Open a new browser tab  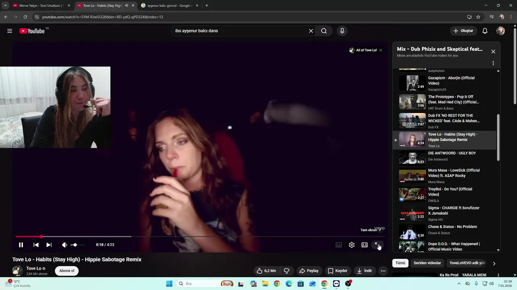tap(207, 6)
